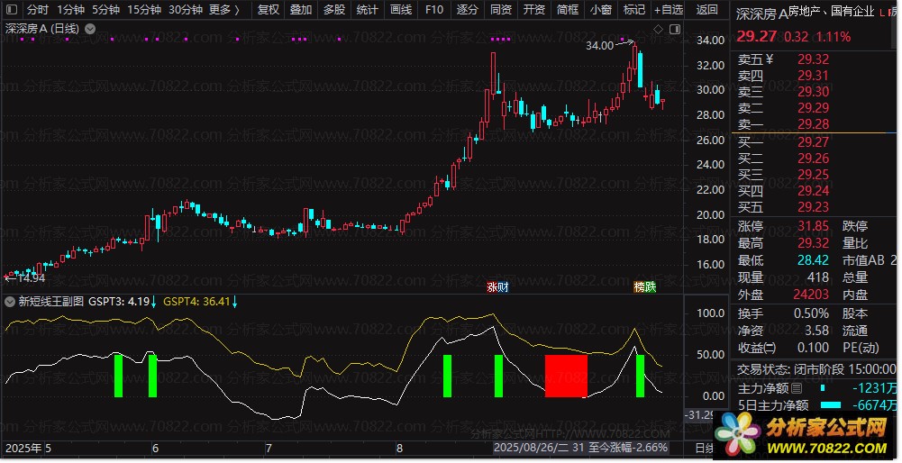This screenshot has height=463, width=902.
Task: Click the 返回 back button
Action: pyautogui.click(x=707, y=9)
